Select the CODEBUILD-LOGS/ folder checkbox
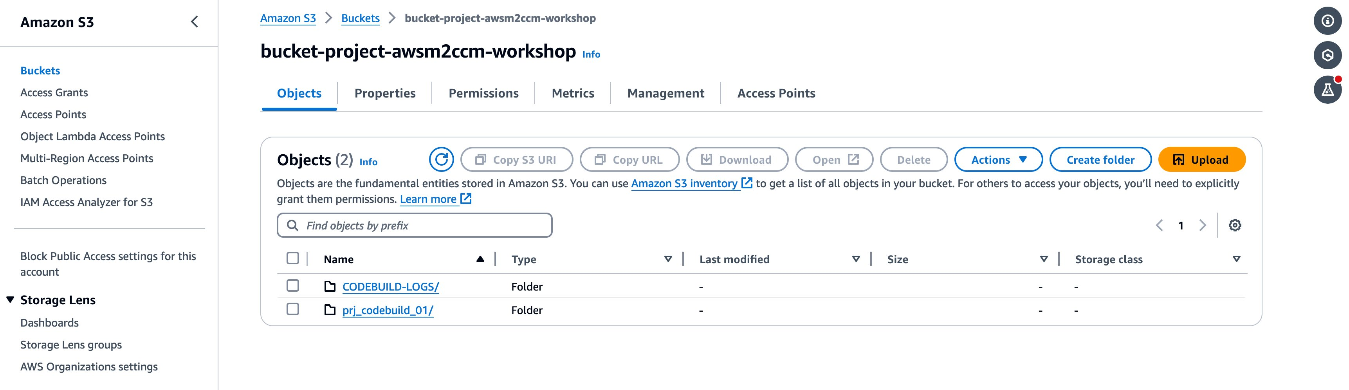 point(293,286)
